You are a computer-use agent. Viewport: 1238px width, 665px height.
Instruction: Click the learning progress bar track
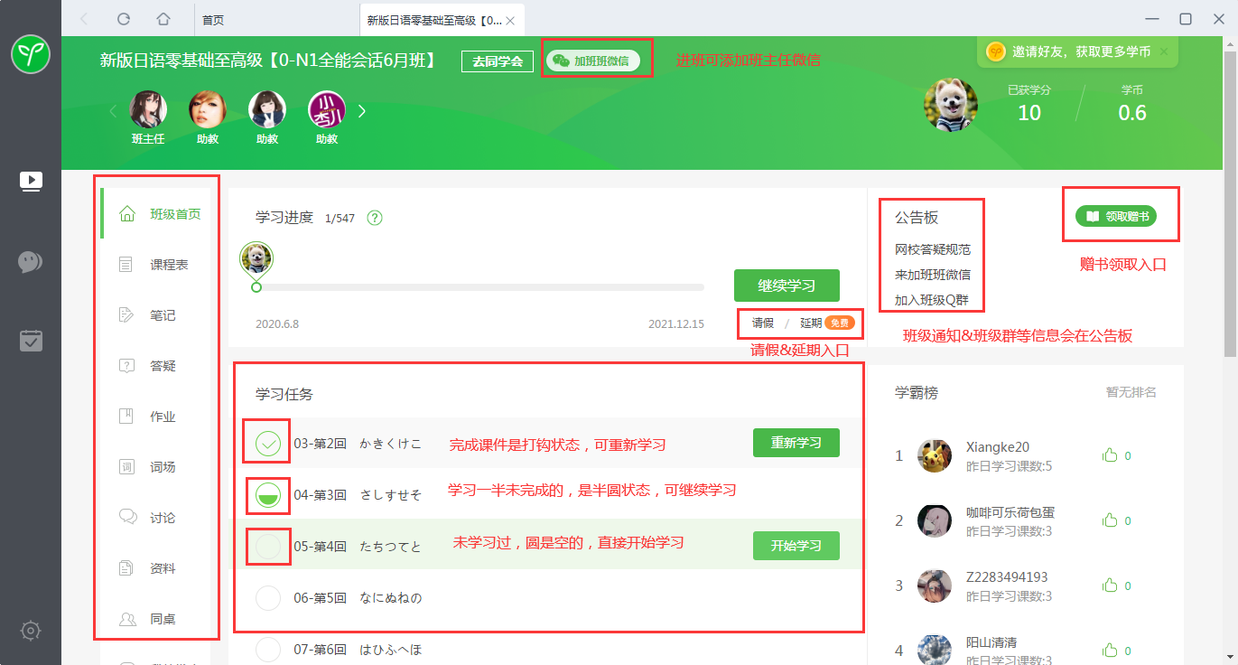(479, 287)
